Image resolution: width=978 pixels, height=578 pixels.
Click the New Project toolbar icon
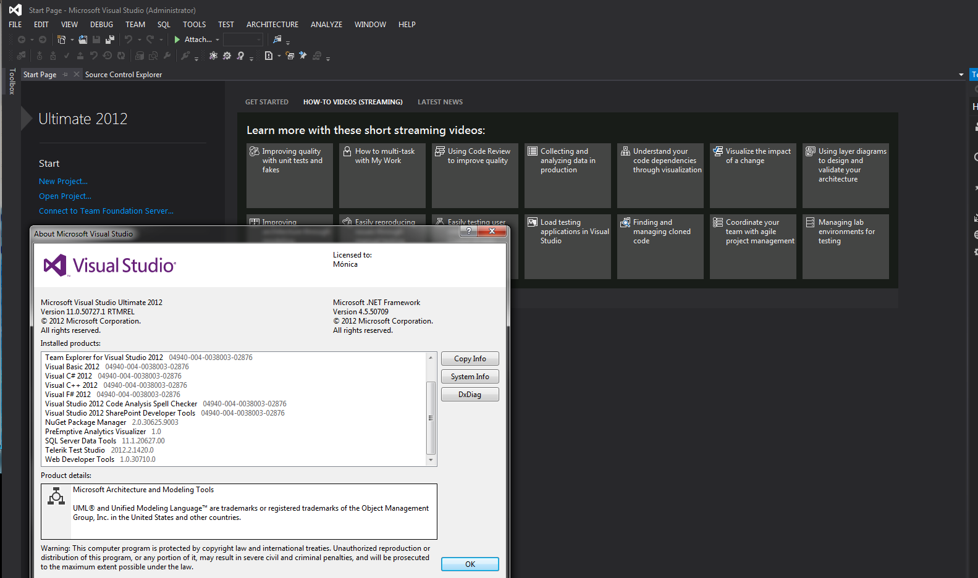coord(61,40)
